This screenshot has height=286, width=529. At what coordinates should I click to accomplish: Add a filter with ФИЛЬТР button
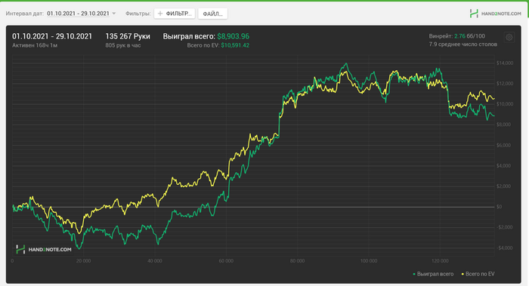click(x=175, y=14)
